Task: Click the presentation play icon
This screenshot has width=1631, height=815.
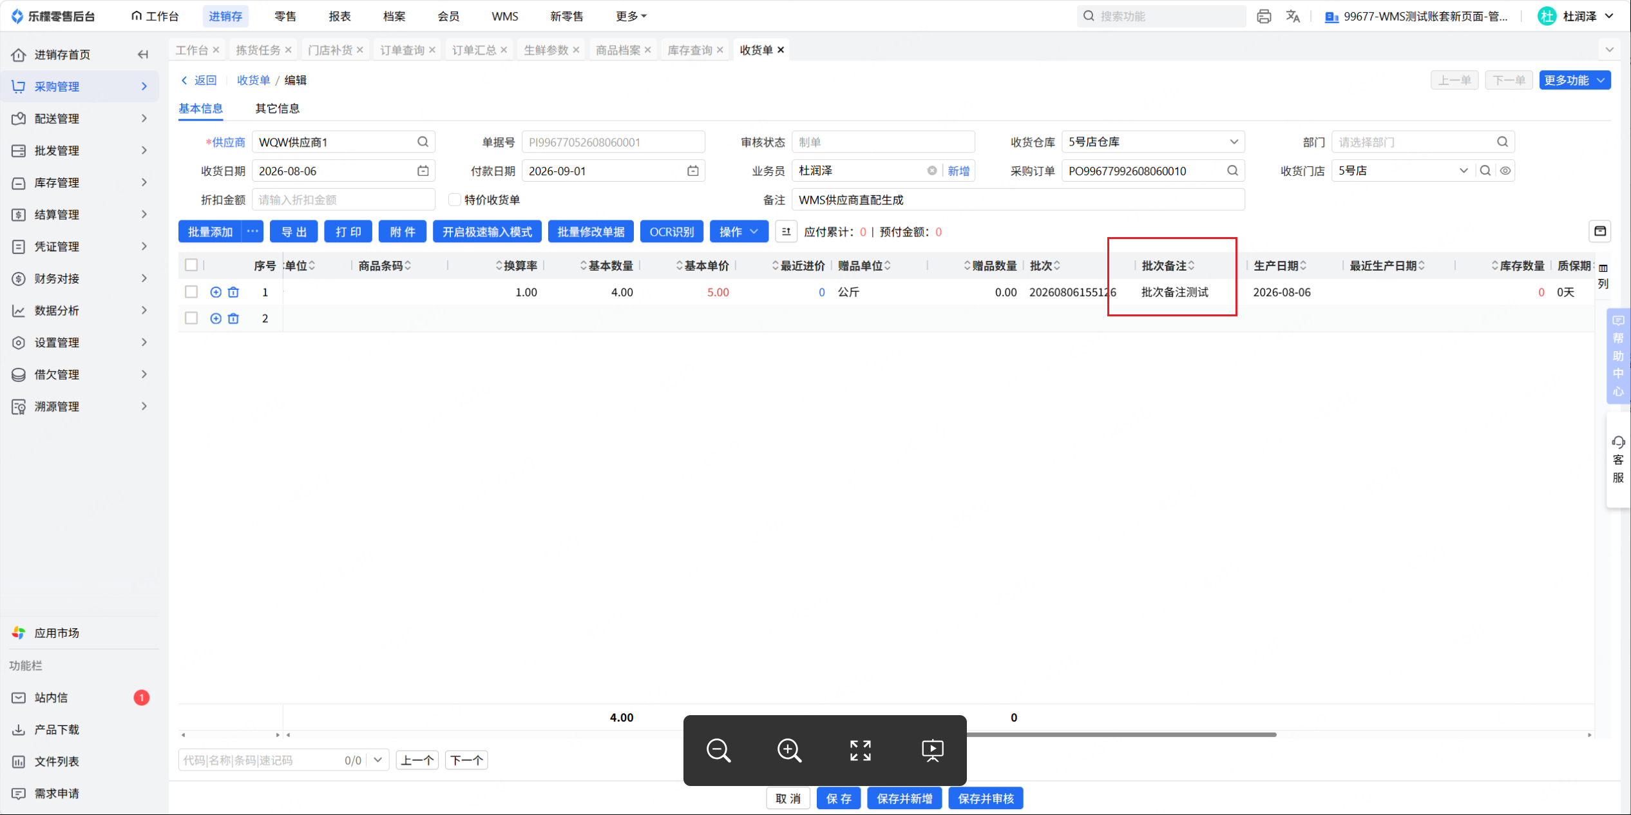Action: point(932,751)
